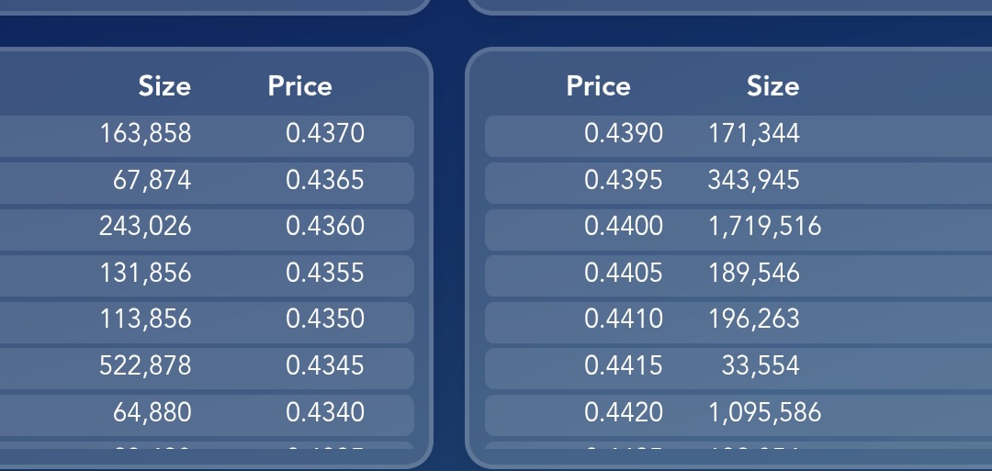Click the bid-side Size column header

[164, 86]
